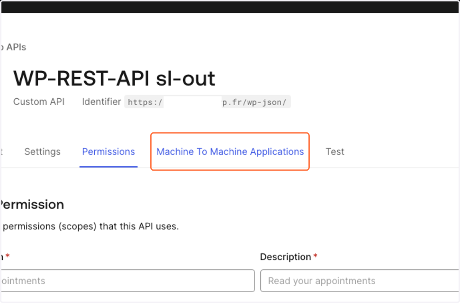Switch to the Settings tab
Image resolution: width=460 pixels, height=303 pixels.
click(x=43, y=151)
